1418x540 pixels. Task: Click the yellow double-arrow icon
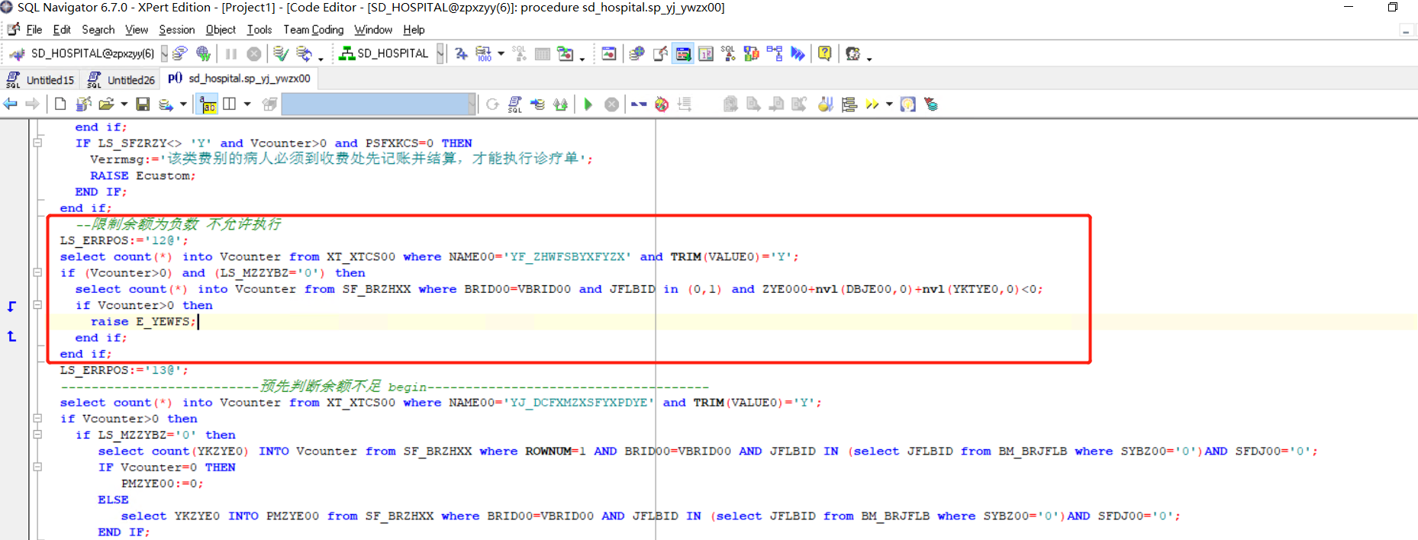coord(872,104)
